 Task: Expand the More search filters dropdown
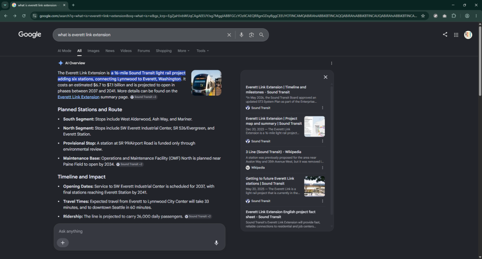click(x=184, y=51)
